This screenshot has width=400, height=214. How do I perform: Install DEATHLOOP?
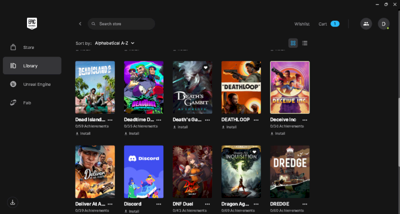(x=229, y=127)
